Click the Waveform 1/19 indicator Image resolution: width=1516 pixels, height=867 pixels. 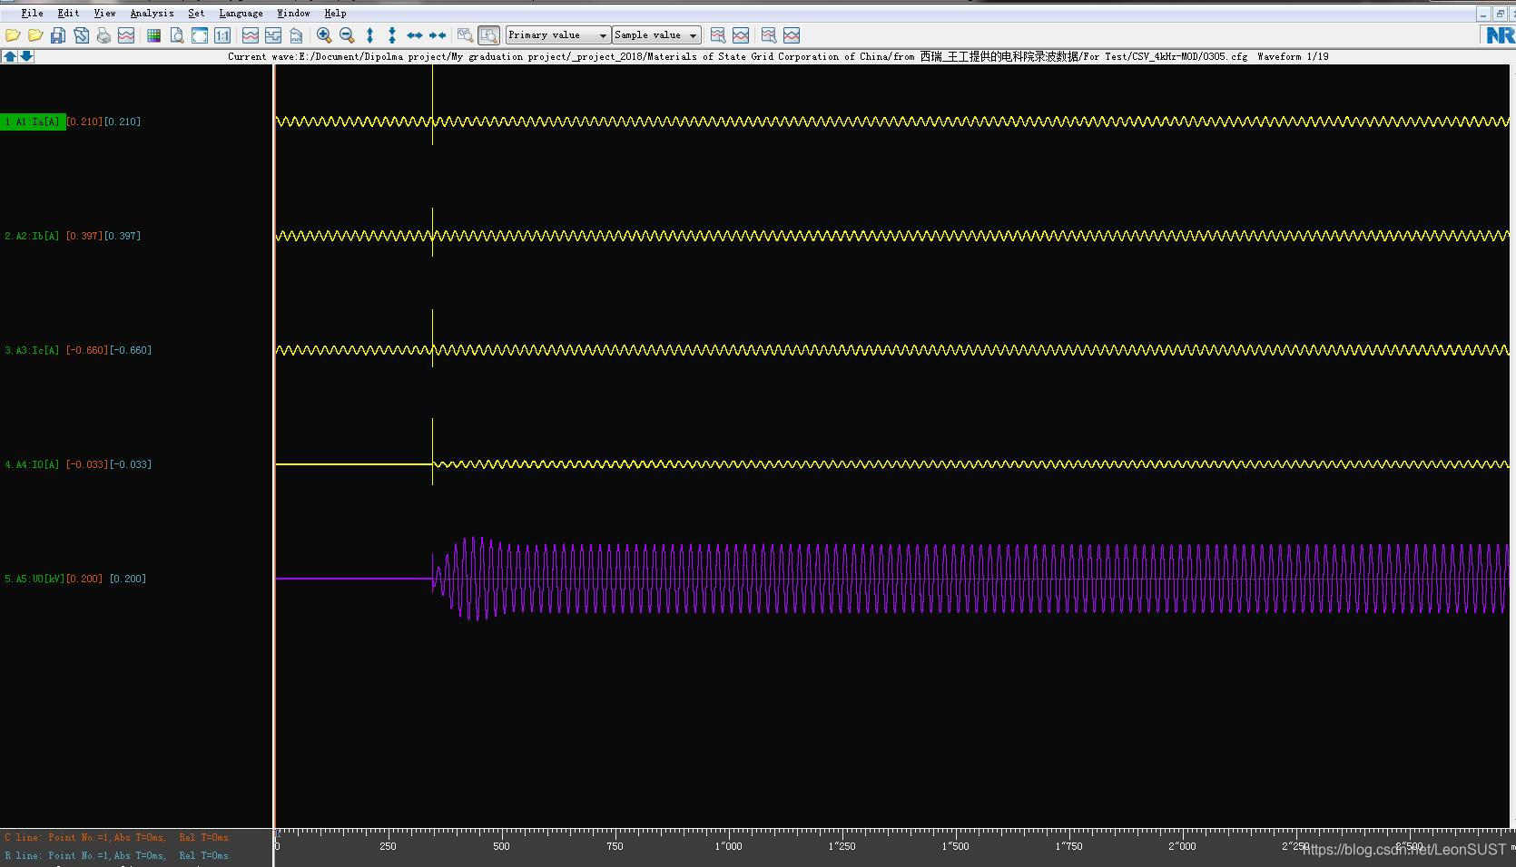pos(1293,56)
